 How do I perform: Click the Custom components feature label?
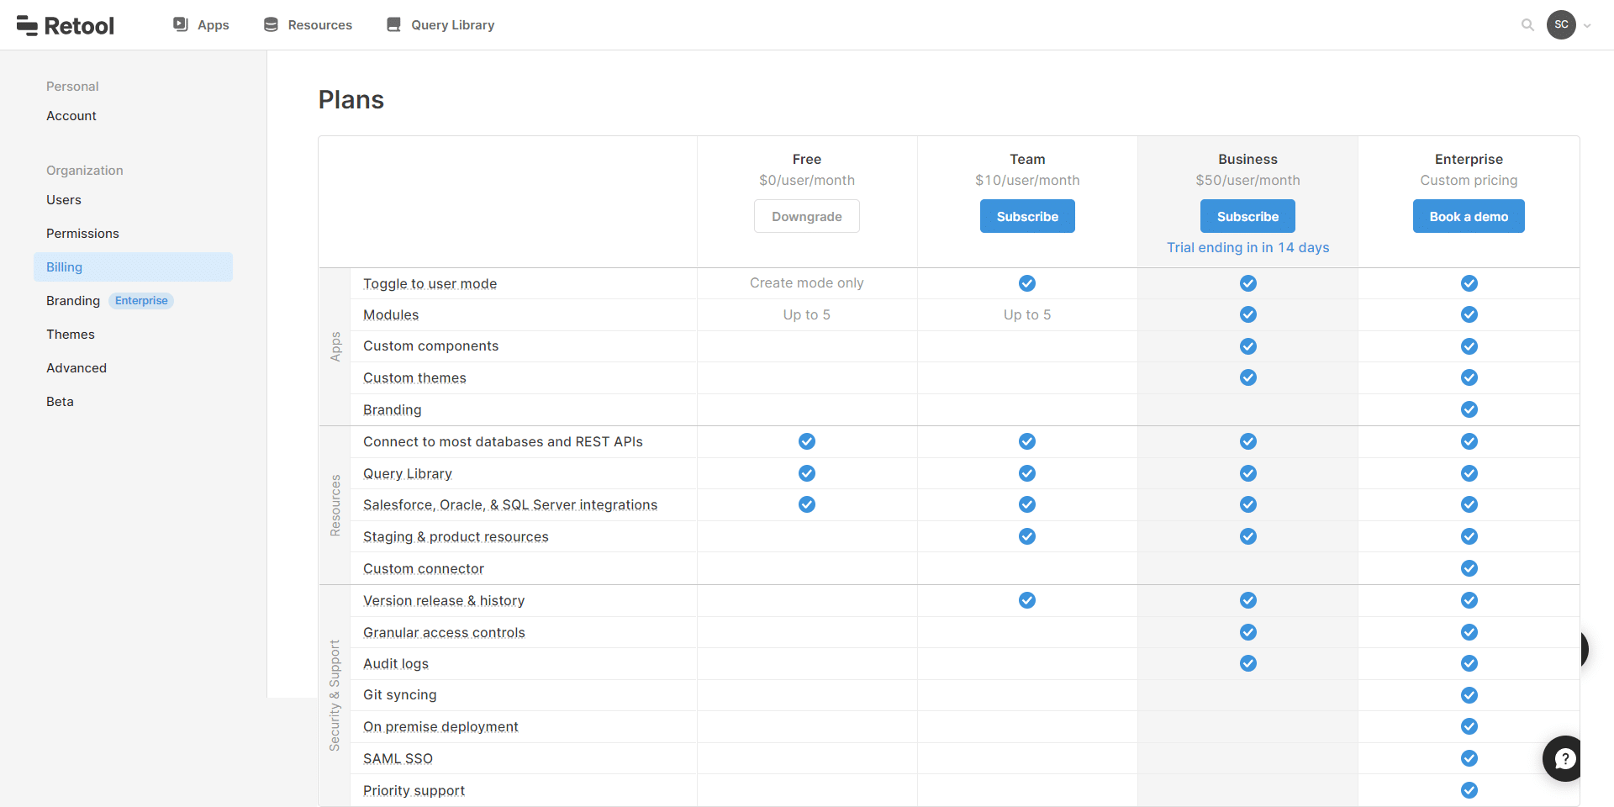click(x=430, y=346)
